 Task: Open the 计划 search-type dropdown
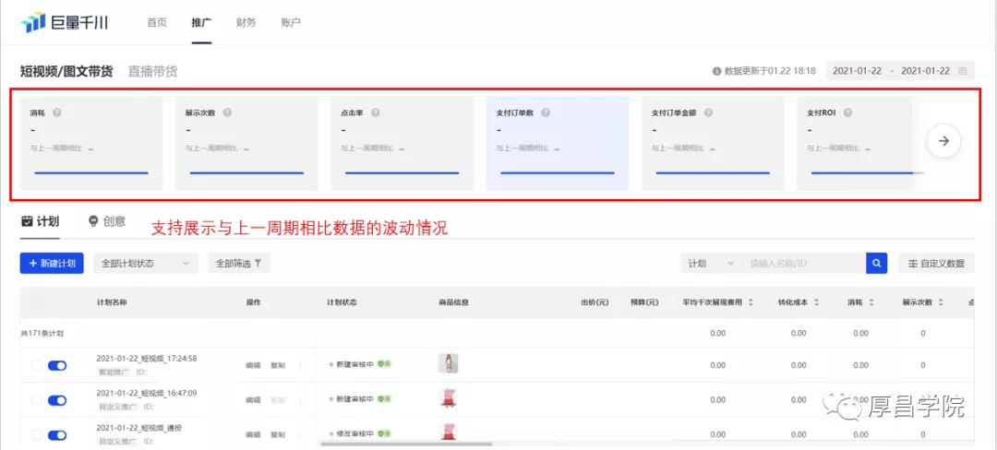711,263
